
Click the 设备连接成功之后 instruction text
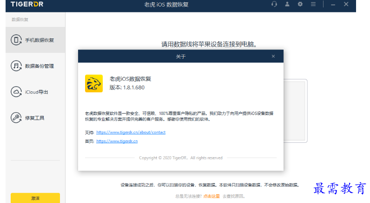210,185
